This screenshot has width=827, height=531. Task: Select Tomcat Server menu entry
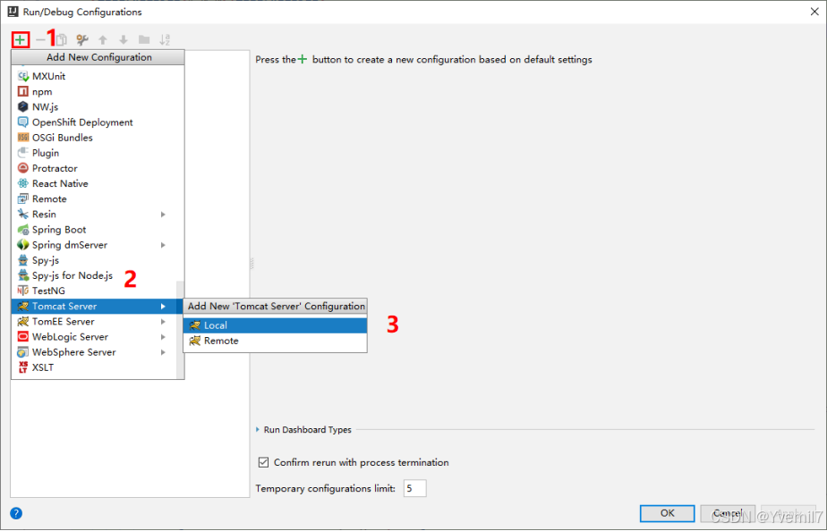pyautogui.click(x=94, y=306)
